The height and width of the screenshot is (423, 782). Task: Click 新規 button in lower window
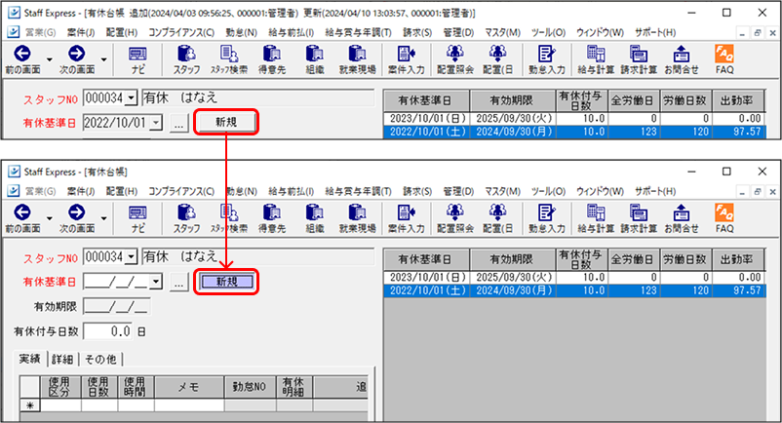[x=226, y=282]
